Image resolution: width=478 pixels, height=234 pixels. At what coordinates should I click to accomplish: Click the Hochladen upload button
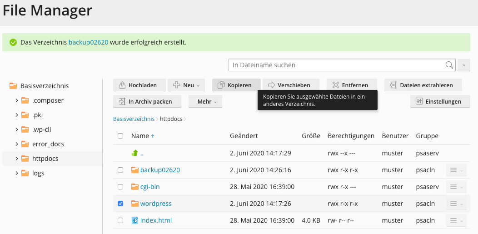[138, 85]
